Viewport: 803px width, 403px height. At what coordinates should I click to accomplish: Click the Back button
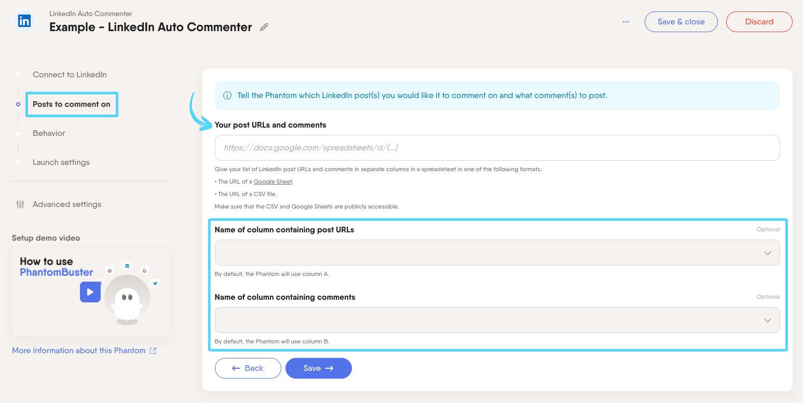click(248, 368)
